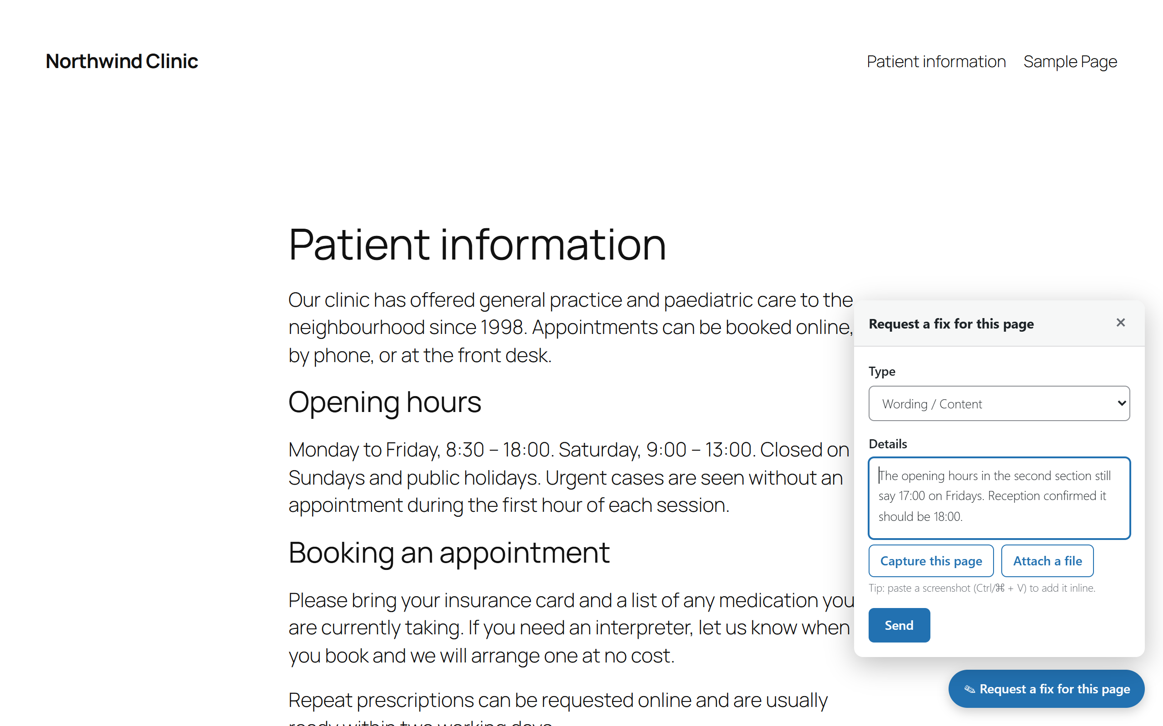Image resolution: width=1163 pixels, height=726 pixels.
Task: Send the fix request
Action: [899, 625]
